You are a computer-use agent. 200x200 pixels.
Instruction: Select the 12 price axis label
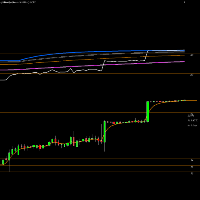click(x=192, y=173)
